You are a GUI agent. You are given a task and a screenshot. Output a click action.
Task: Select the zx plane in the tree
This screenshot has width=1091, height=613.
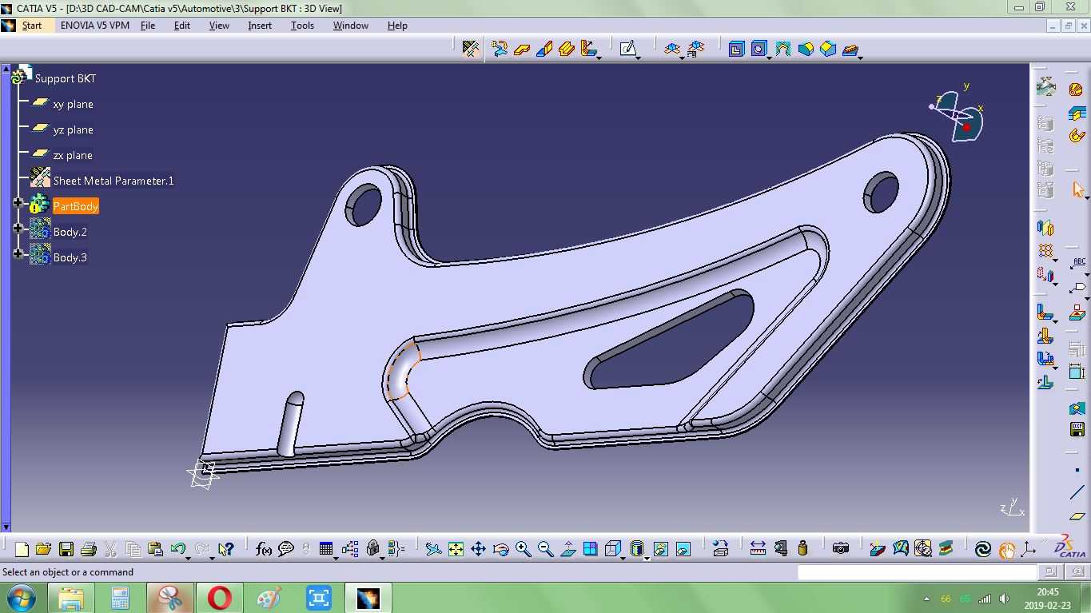(x=73, y=155)
